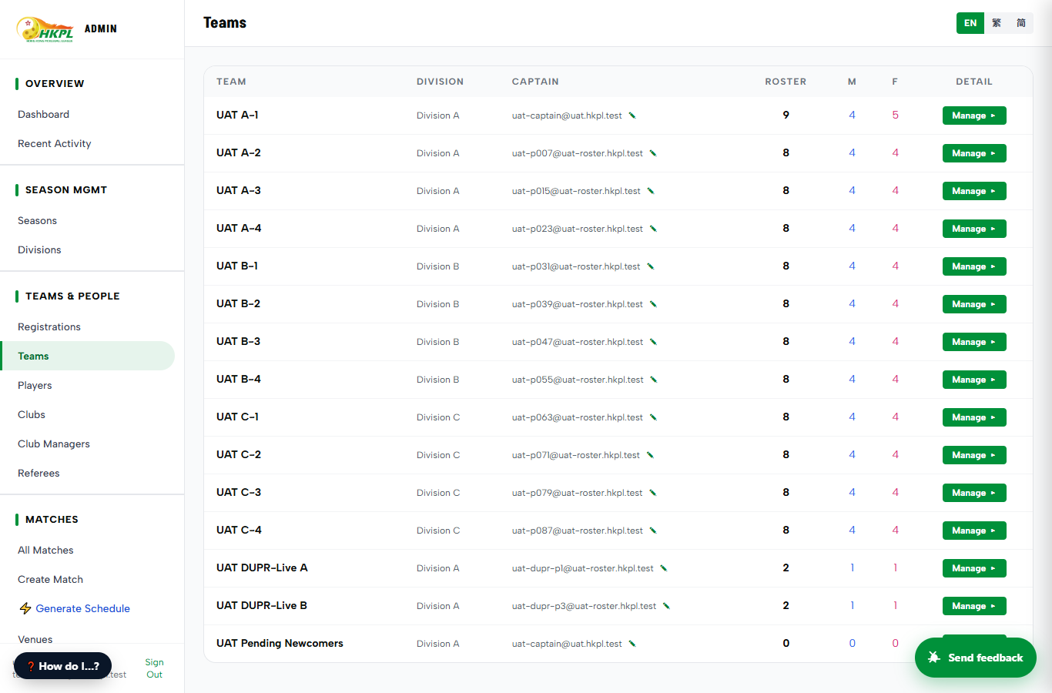Open Create Match page

click(x=51, y=579)
